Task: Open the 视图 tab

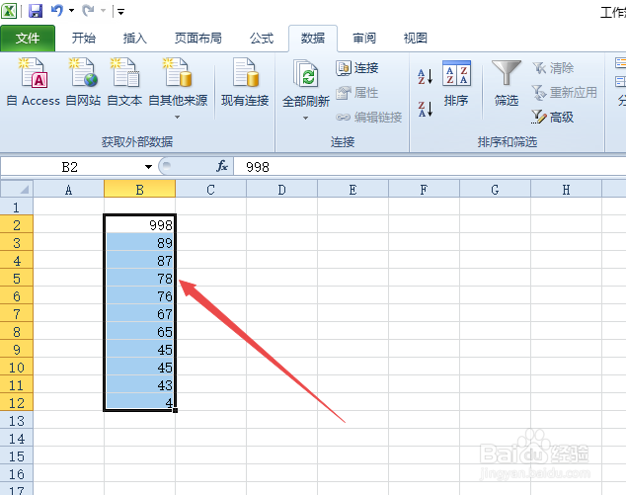Action: (x=416, y=39)
